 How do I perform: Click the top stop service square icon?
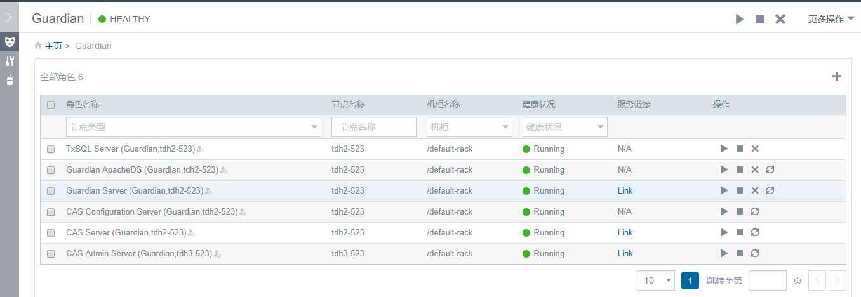click(760, 19)
